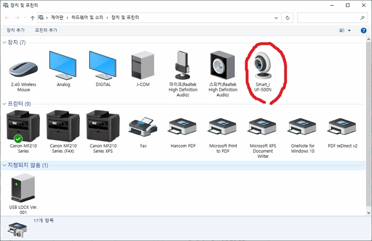
Task: Select the Realtek microphone device
Action: click(183, 74)
